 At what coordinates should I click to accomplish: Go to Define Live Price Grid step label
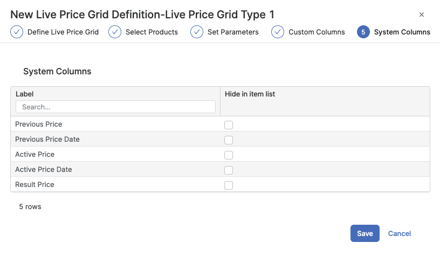coord(63,32)
